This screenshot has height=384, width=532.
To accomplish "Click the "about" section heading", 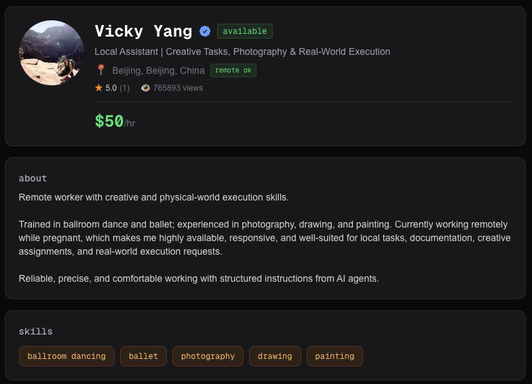I will click(33, 178).
